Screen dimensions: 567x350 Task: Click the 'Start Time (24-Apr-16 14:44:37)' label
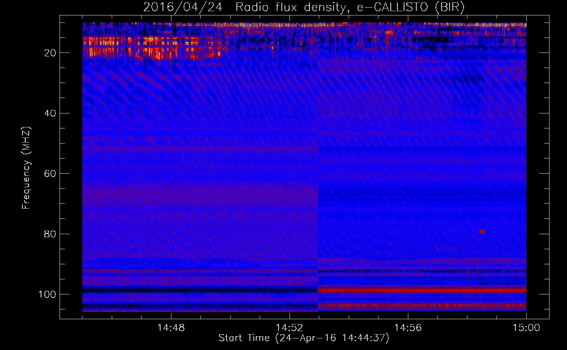(304, 338)
